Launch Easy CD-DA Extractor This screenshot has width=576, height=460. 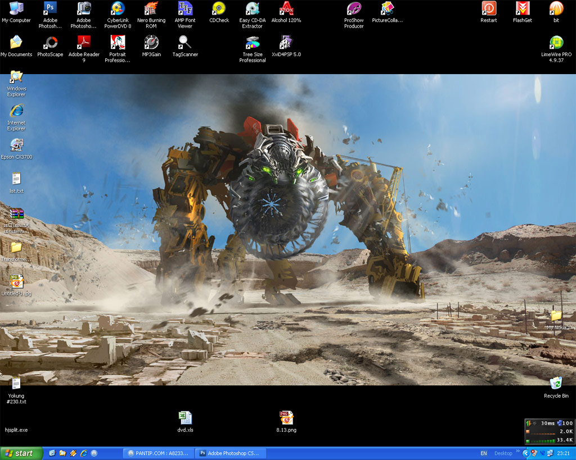coord(253,15)
